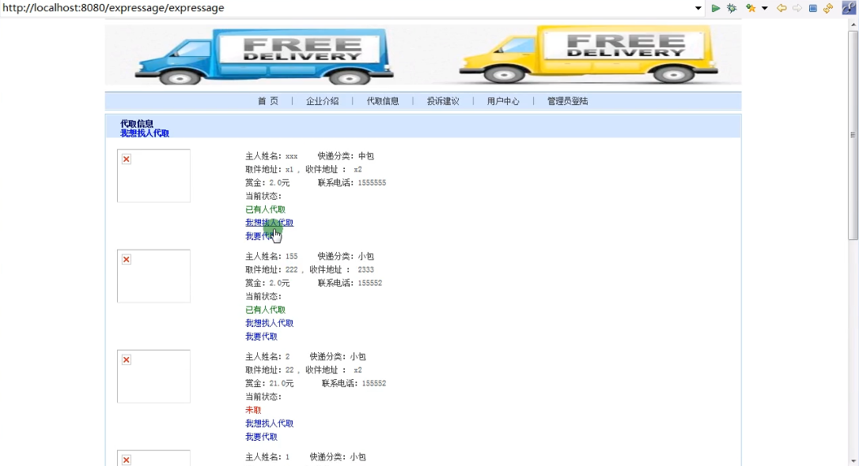The width and height of the screenshot is (859, 466).
Task: Click the blue square stop icon
Action: coord(813,8)
